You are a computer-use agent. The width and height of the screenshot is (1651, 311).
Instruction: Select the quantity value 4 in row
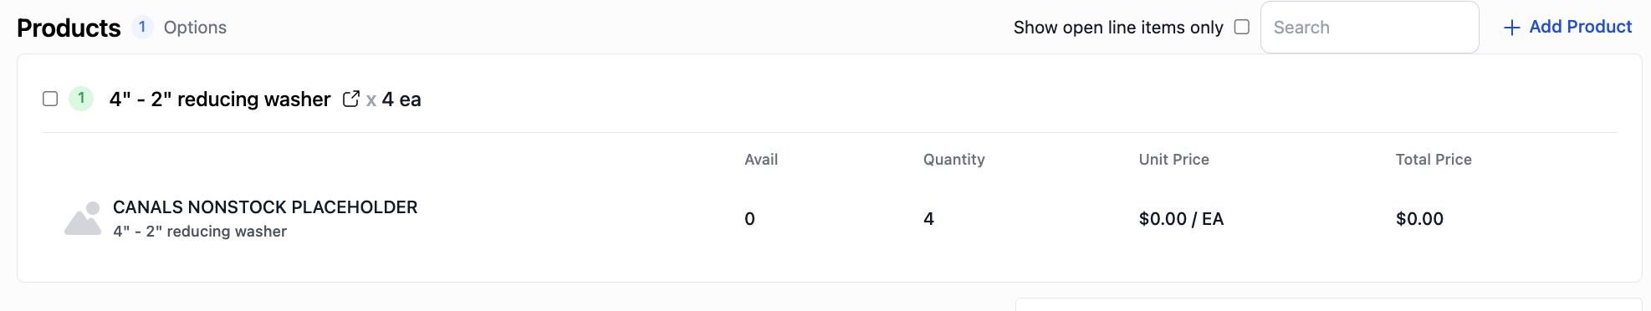pos(928,219)
